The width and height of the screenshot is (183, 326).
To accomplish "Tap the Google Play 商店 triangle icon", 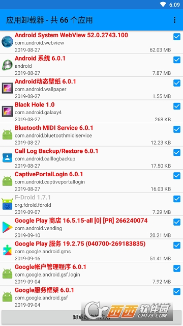I will 7,227.
